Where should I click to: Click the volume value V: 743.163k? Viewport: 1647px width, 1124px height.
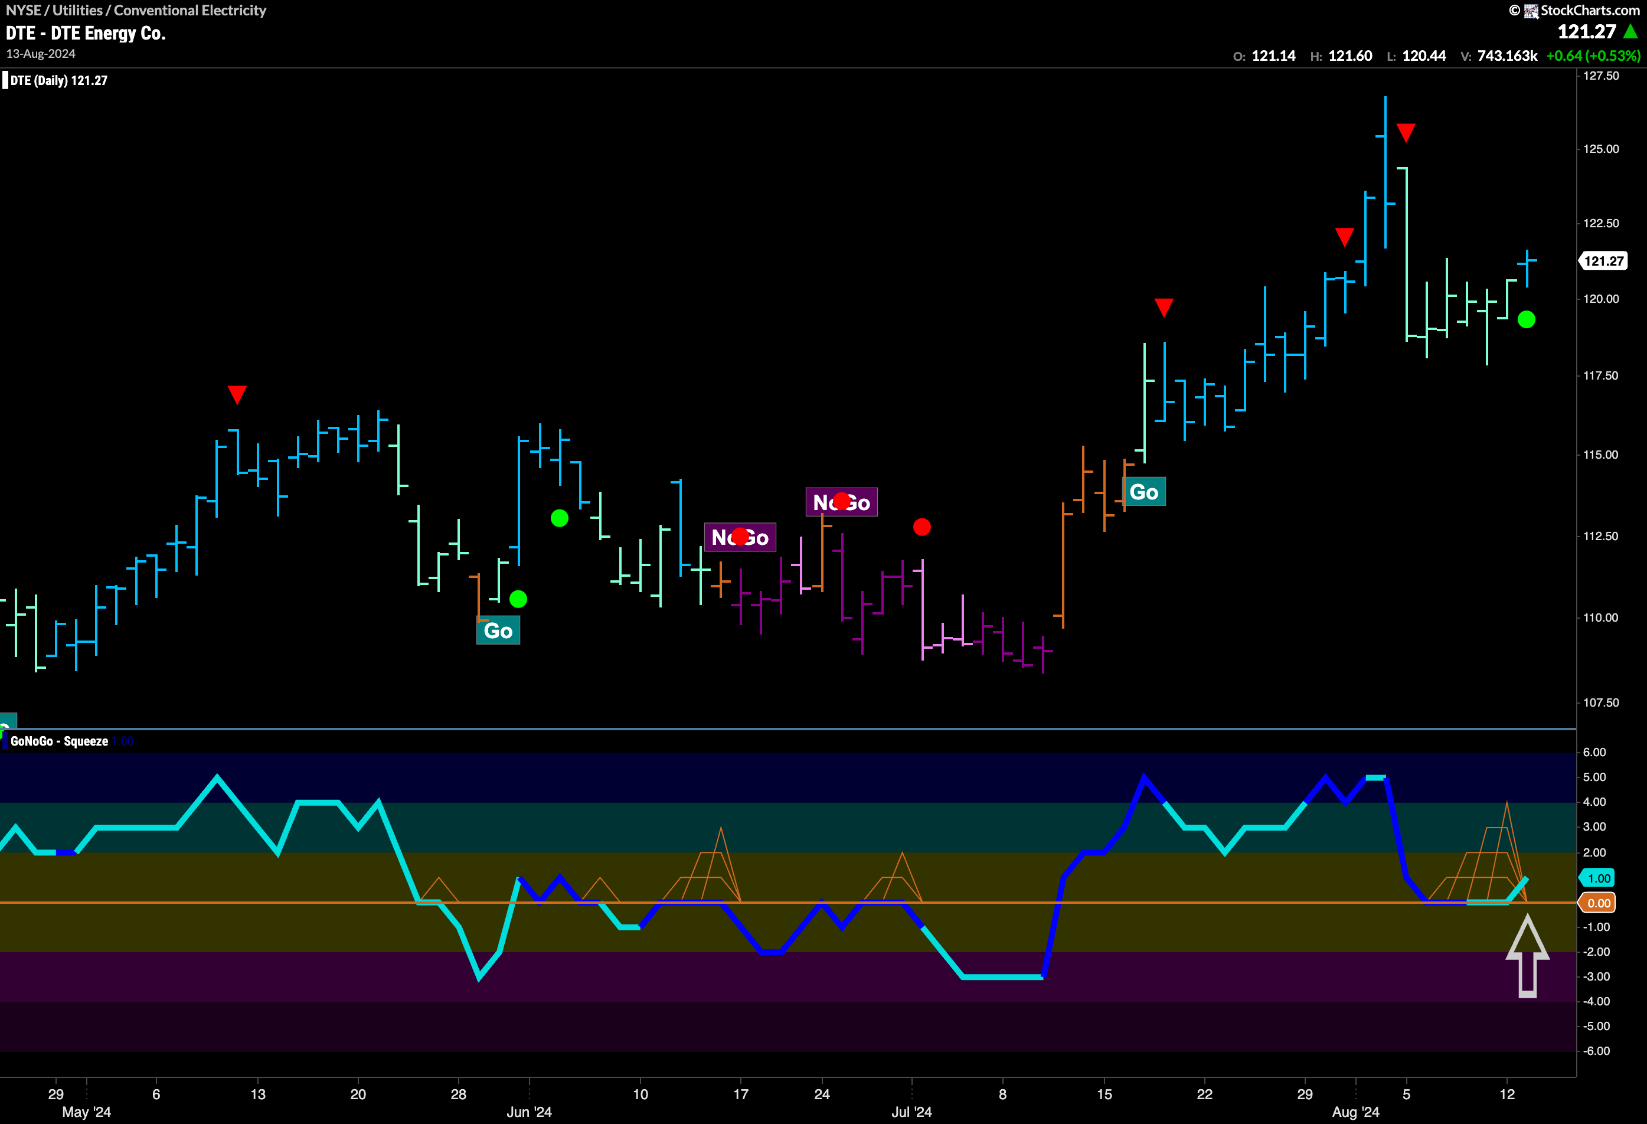[1499, 56]
